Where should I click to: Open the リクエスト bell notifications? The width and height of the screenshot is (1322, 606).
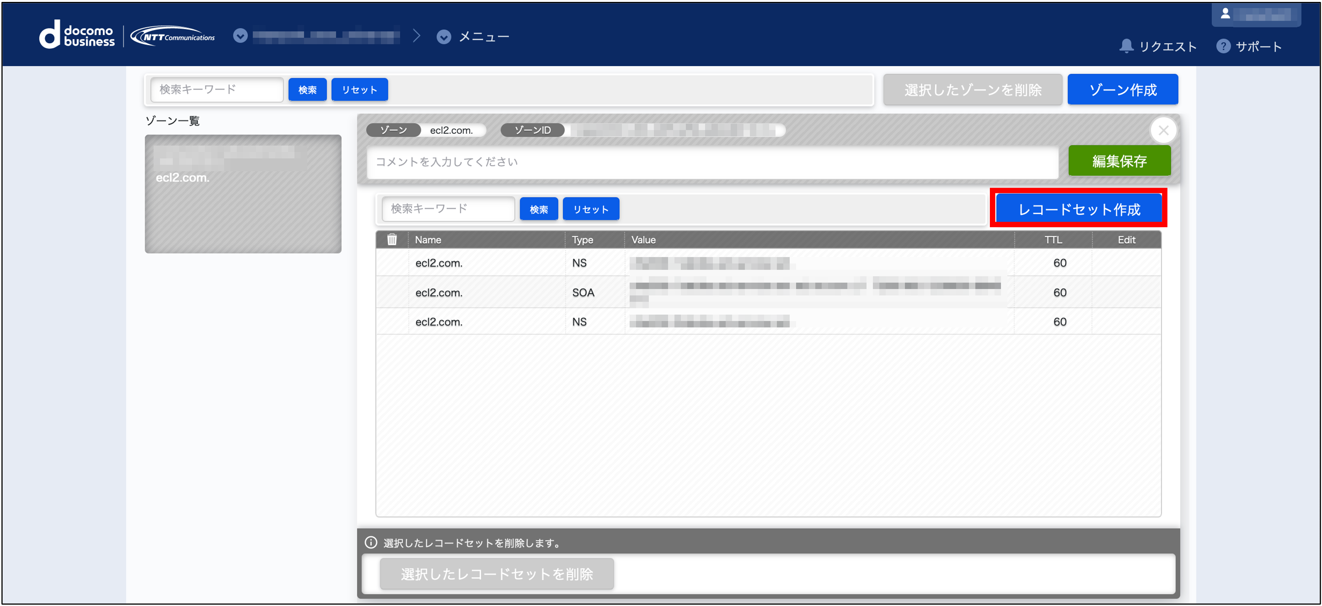point(1126,46)
